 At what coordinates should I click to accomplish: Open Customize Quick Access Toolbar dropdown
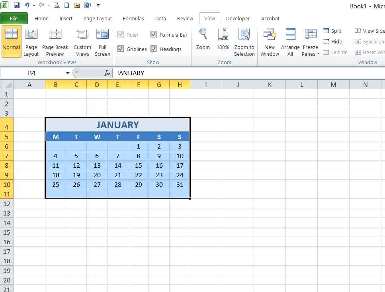point(98,5)
